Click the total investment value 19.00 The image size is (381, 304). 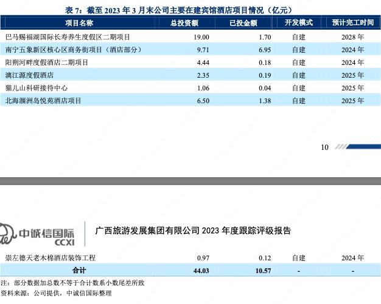tap(201, 37)
